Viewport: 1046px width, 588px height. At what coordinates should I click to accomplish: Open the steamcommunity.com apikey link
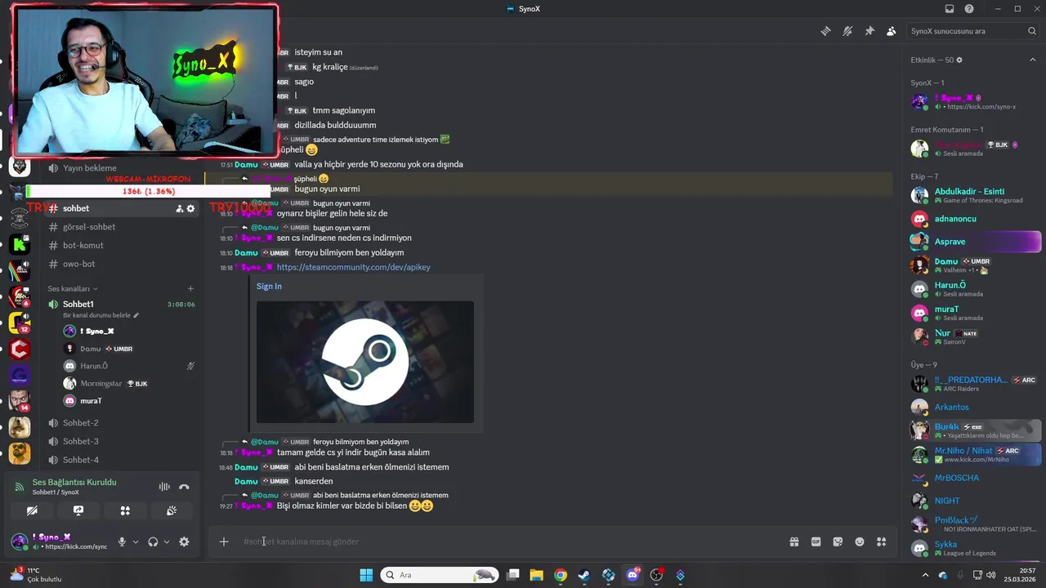353,267
